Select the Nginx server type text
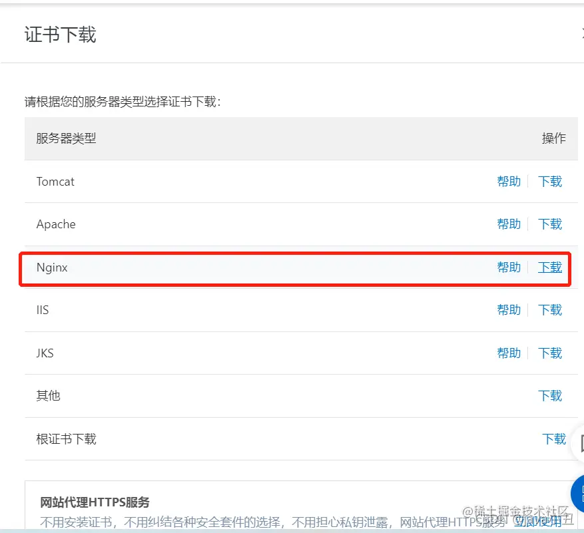The height and width of the screenshot is (533, 584). 52,267
